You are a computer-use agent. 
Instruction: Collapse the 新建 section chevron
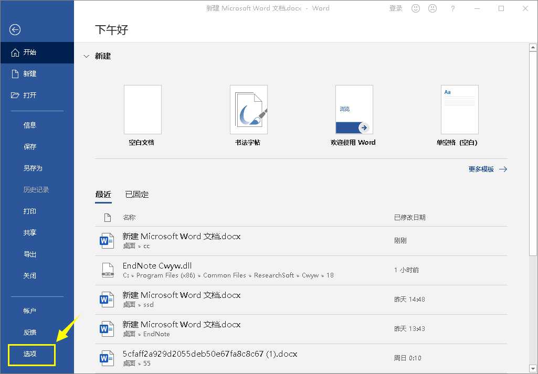[x=87, y=56]
